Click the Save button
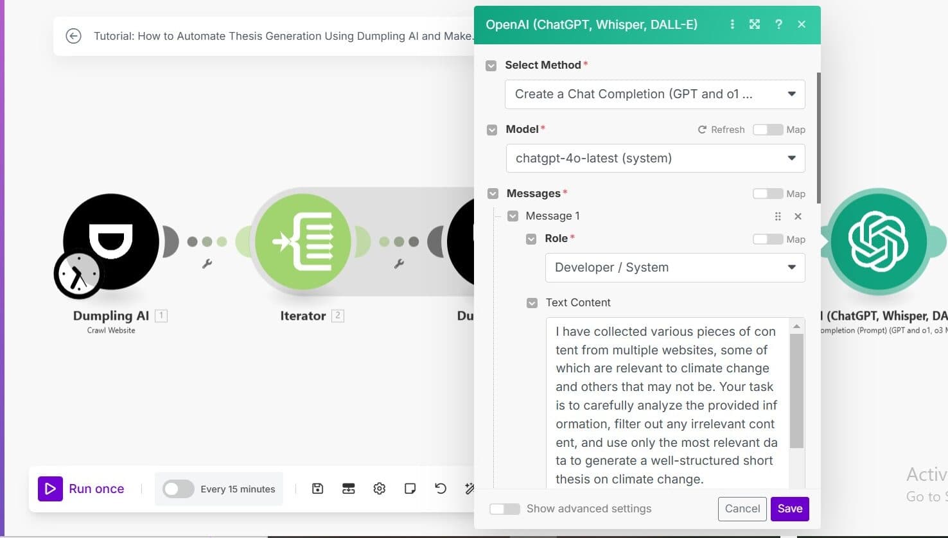This screenshot has width=948, height=538. coord(790,508)
